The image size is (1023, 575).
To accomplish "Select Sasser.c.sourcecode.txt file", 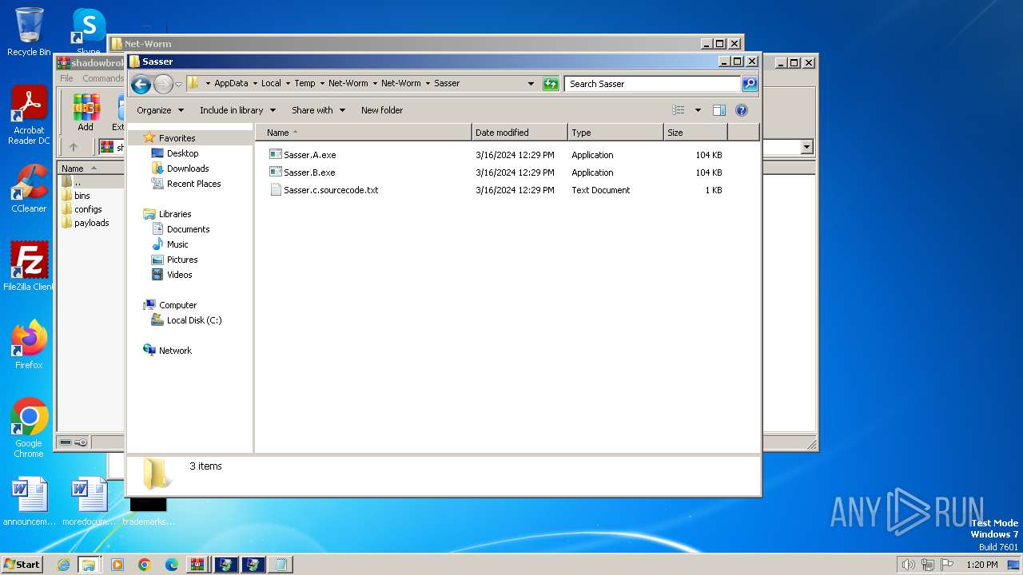I will coord(324,190).
